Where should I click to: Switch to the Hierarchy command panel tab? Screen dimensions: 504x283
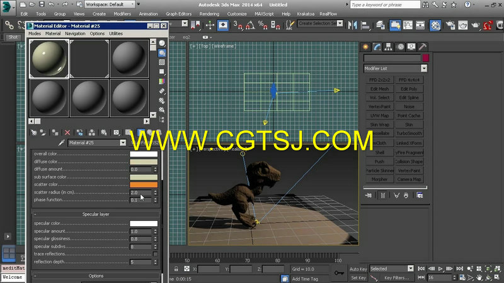[388, 47]
